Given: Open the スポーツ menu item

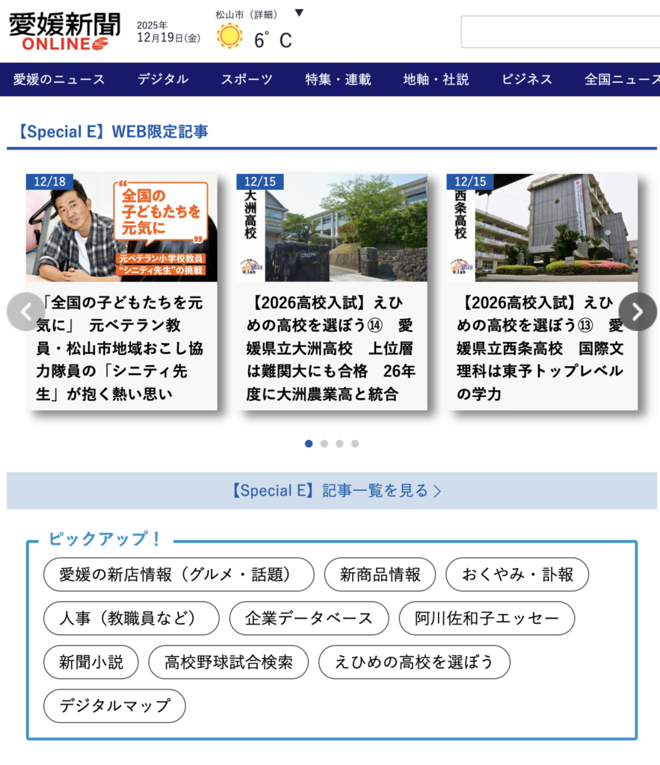Looking at the screenshot, I should tap(247, 79).
